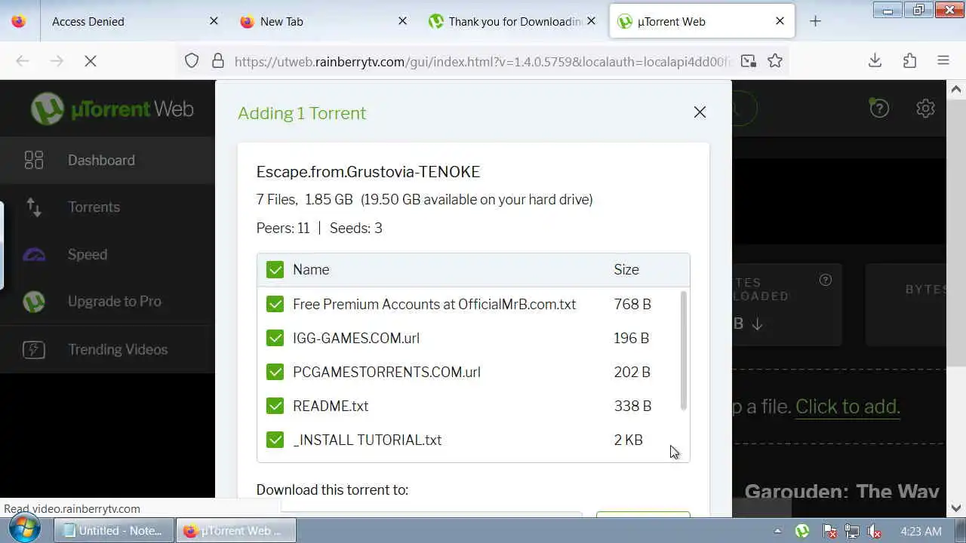966x543 pixels.
Task: Open the µTorrent help question-mark icon
Action: pyautogui.click(x=879, y=109)
